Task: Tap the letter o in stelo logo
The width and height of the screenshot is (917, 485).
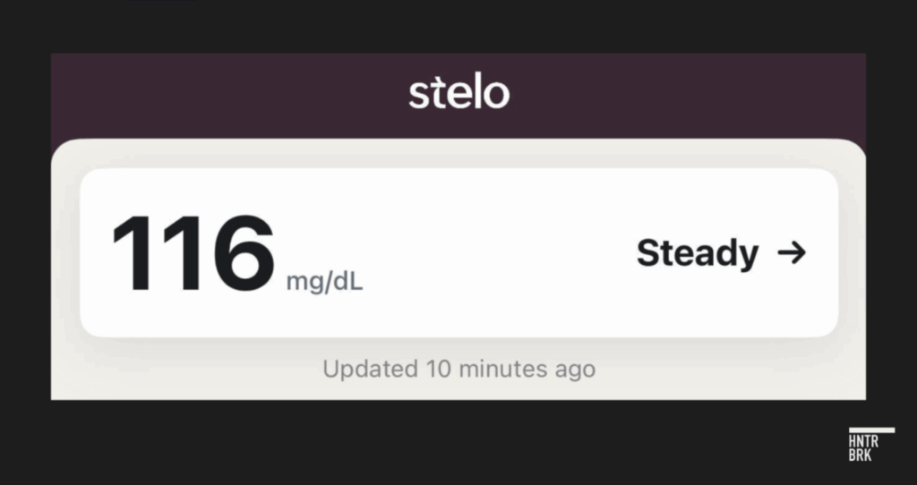Action: (496, 95)
